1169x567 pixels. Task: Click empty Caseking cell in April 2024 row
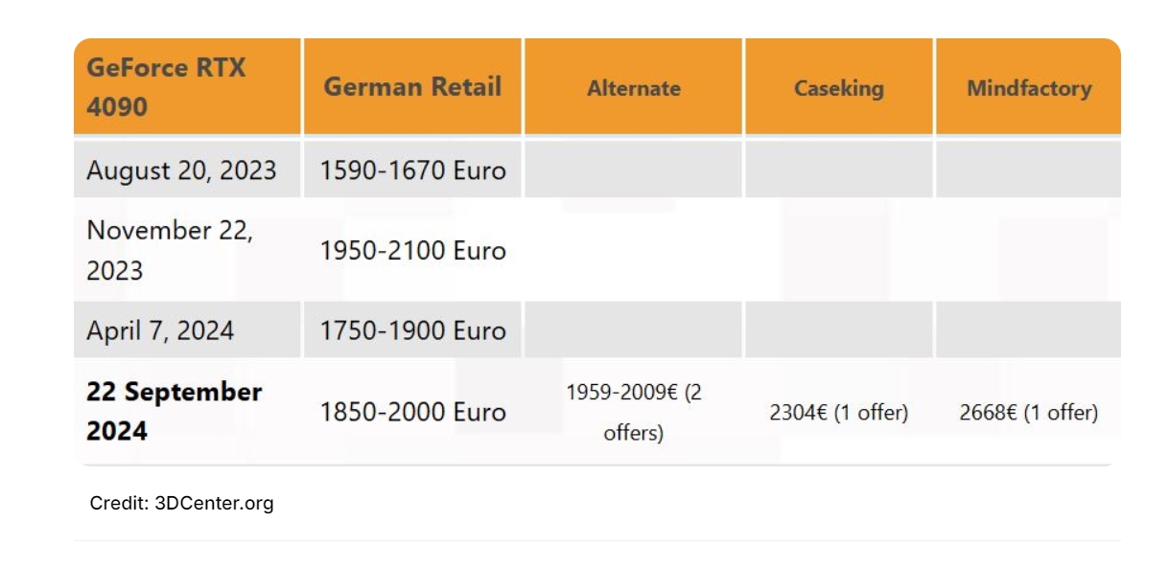click(x=838, y=330)
